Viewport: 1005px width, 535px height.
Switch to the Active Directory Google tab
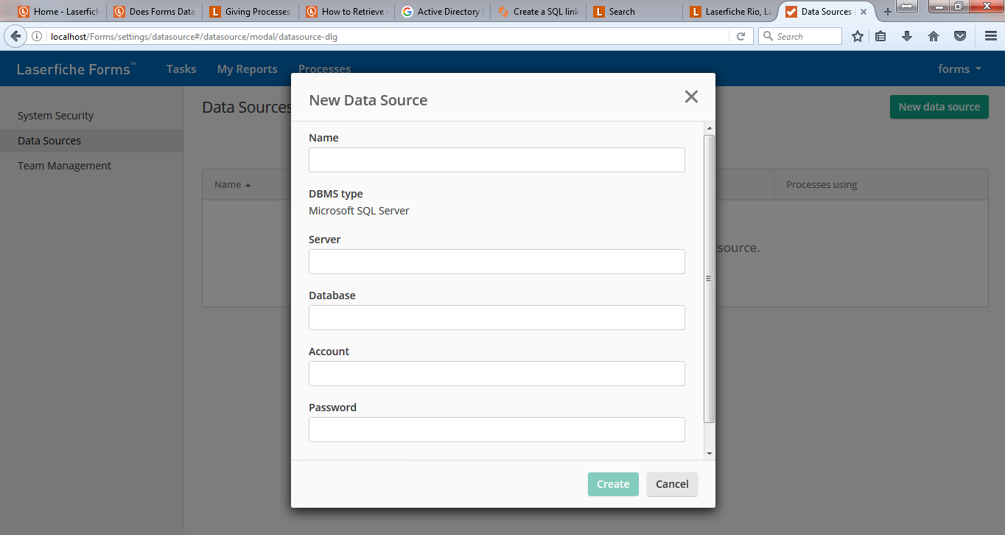pyautogui.click(x=443, y=12)
